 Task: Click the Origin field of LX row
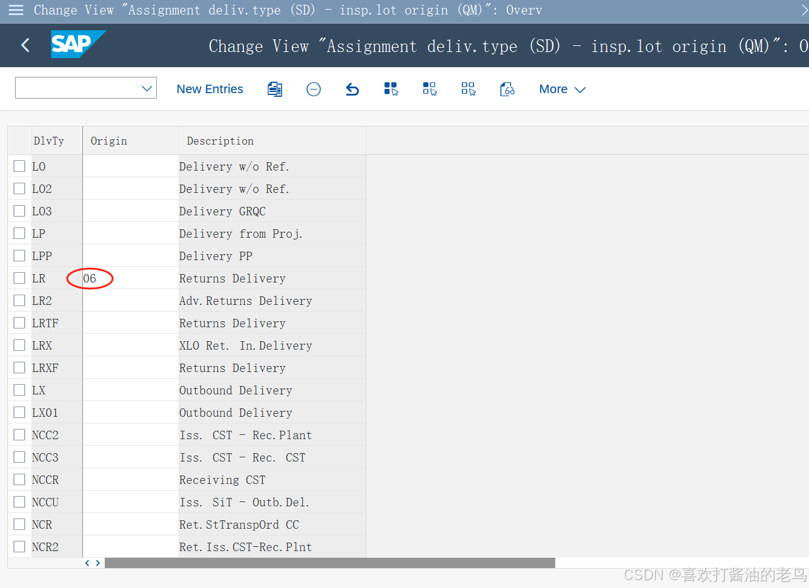tap(131, 390)
